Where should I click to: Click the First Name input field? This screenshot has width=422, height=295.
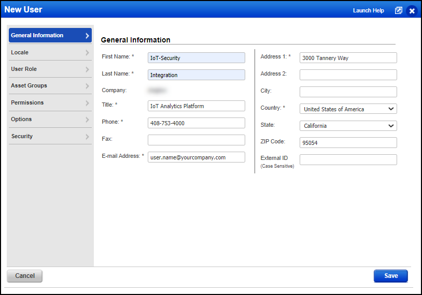tap(196, 58)
